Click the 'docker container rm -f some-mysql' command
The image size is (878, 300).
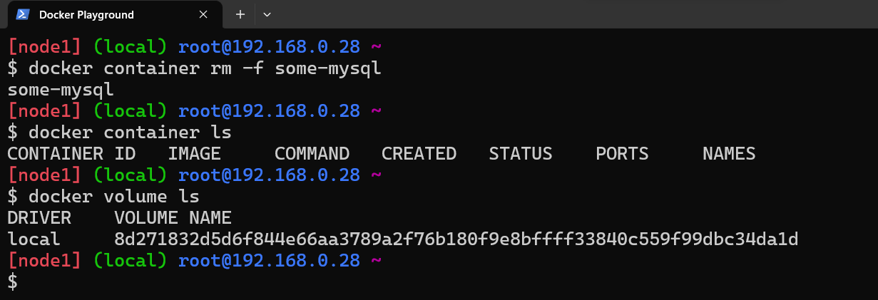tap(205, 69)
